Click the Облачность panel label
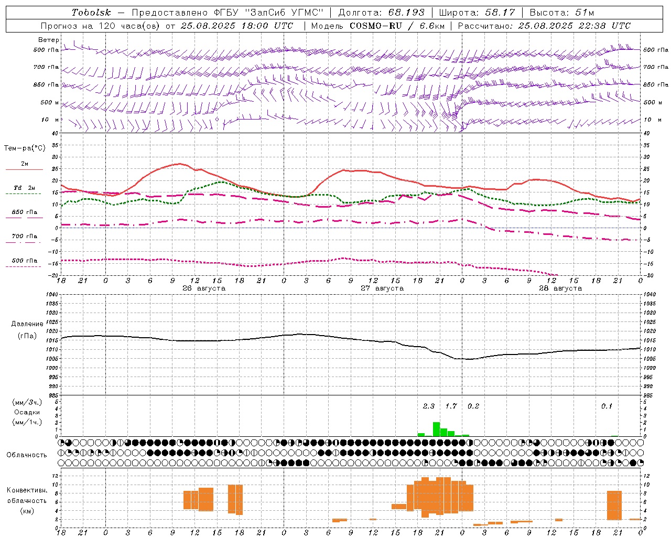 (27, 455)
